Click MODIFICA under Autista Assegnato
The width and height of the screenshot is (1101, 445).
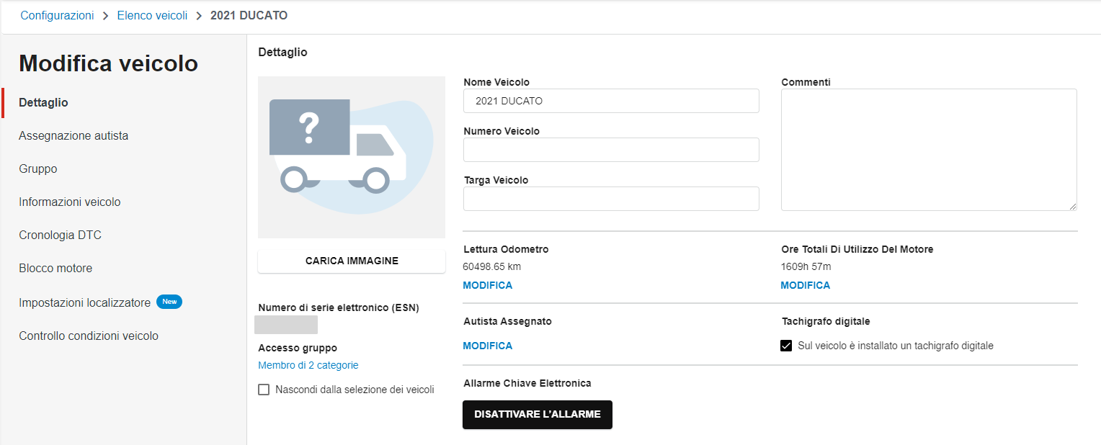488,346
